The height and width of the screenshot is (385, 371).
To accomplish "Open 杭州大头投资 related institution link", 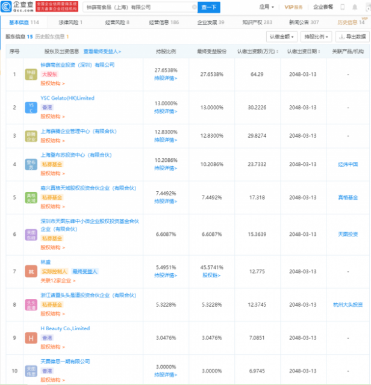I will click(348, 305).
